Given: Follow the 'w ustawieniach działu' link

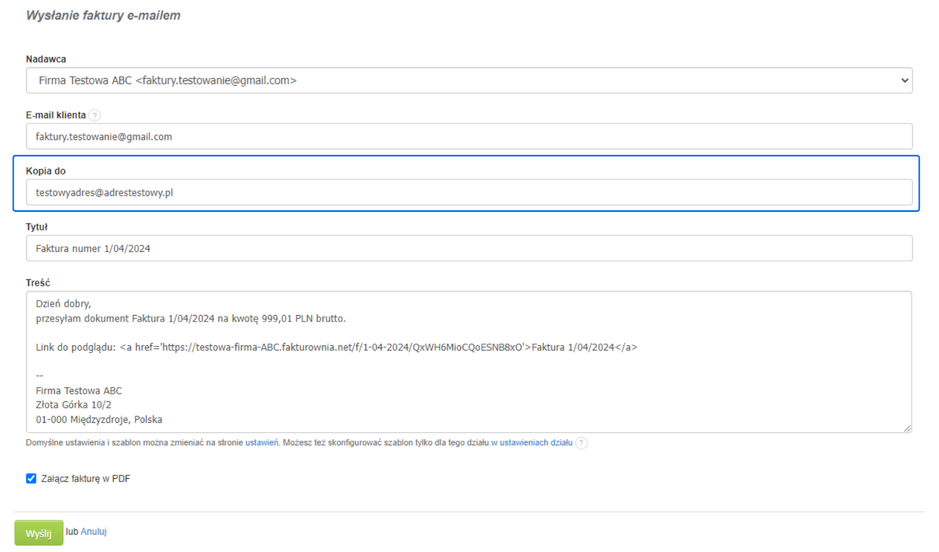Looking at the screenshot, I should [x=532, y=443].
